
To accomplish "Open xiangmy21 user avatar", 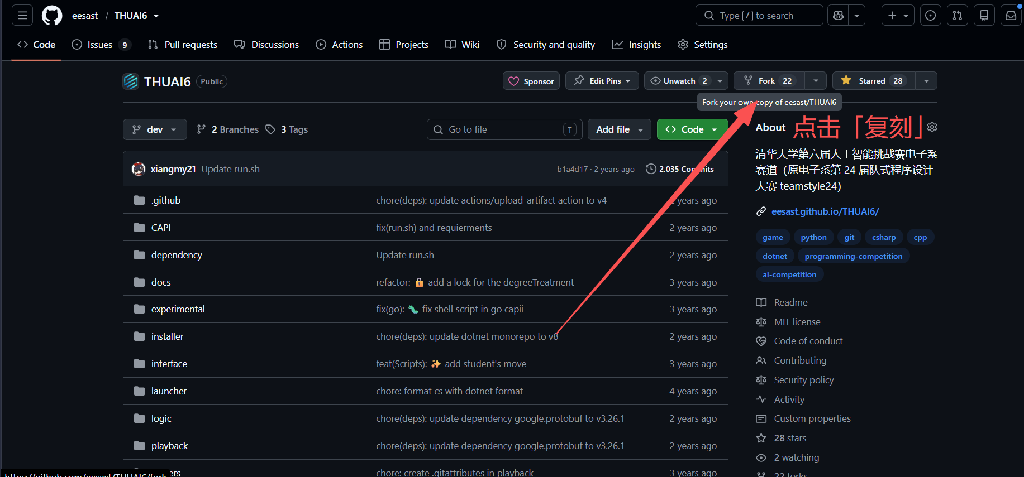I will point(139,169).
